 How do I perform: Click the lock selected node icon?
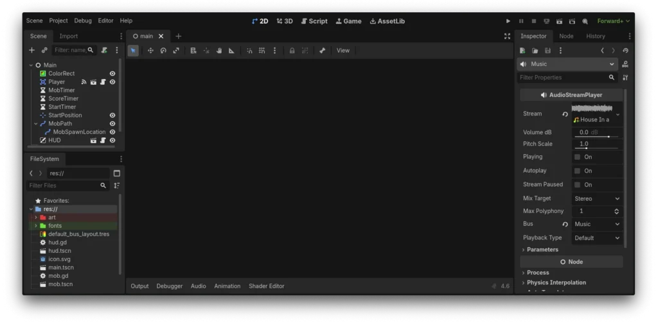(x=292, y=51)
